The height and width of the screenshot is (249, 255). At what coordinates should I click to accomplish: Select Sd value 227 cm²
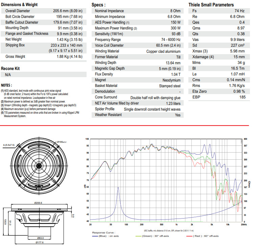[238, 45]
